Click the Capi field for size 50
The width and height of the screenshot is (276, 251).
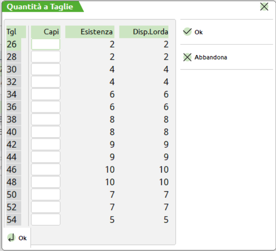click(45, 195)
